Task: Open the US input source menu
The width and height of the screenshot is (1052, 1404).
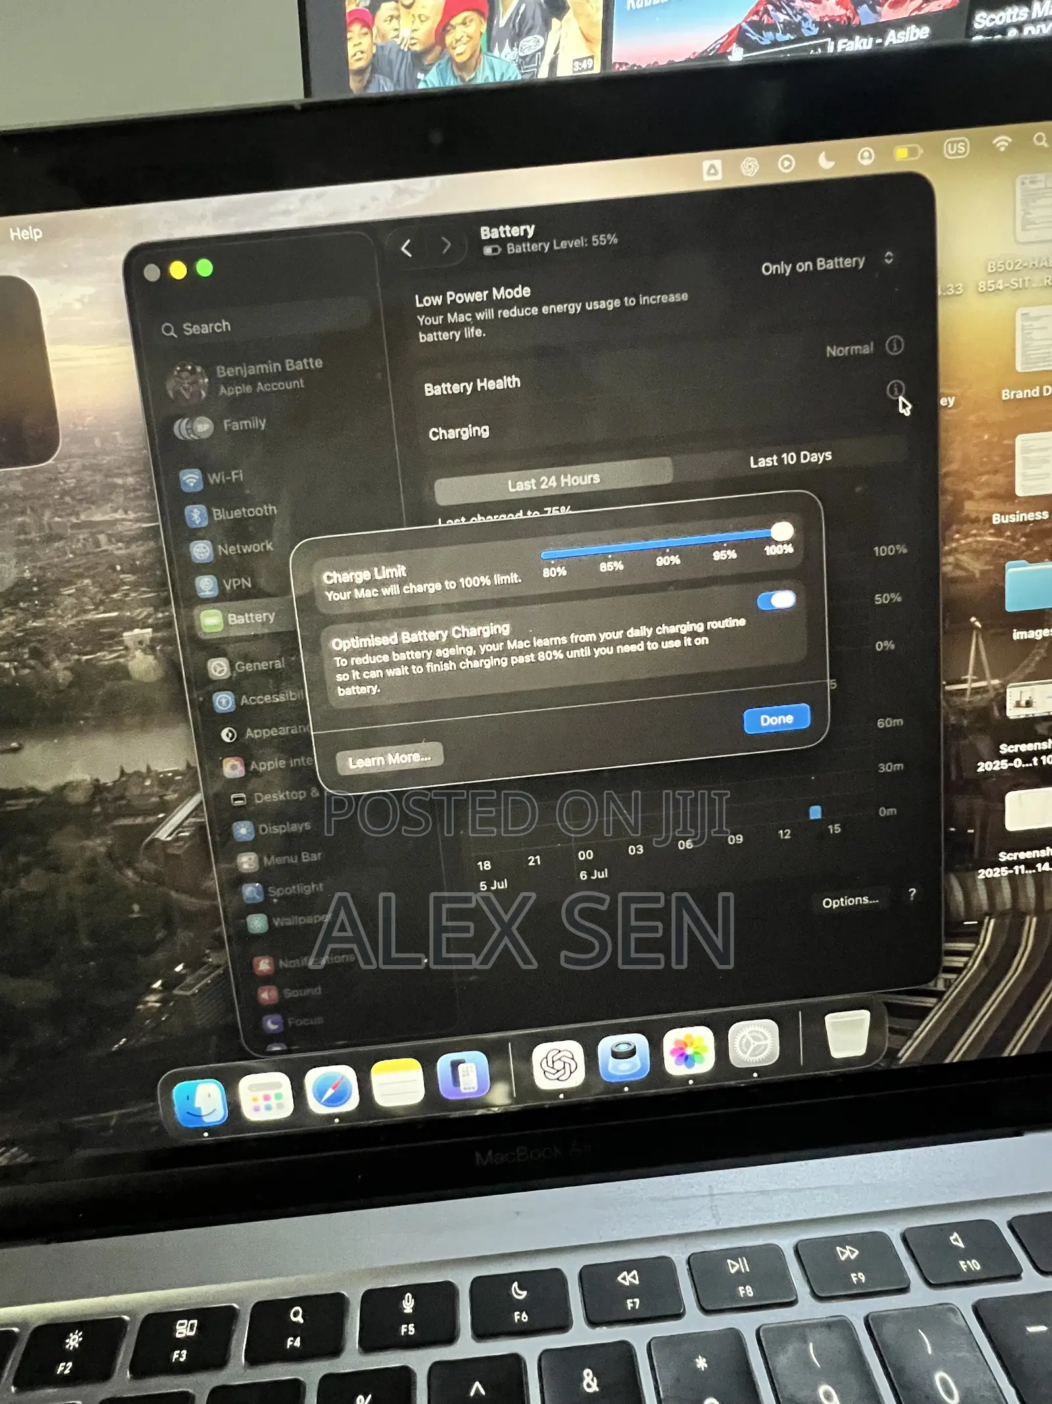Action: [x=956, y=148]
